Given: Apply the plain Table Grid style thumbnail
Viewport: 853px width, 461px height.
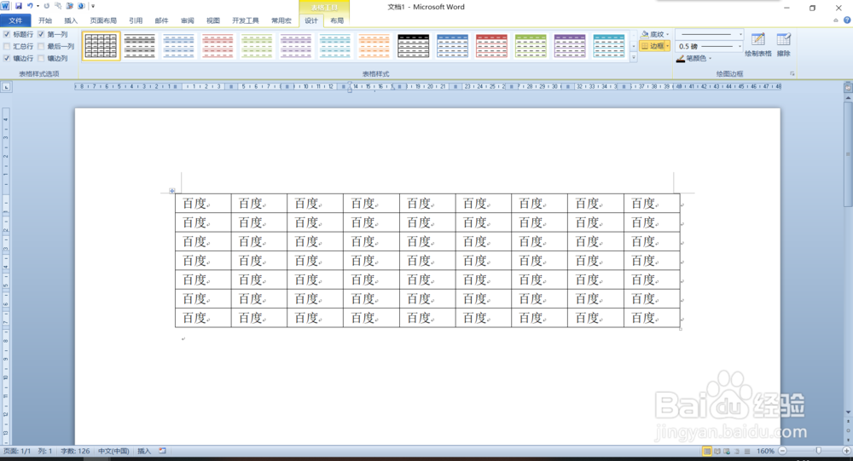Looking at the screenshot, I should point(101,46).
